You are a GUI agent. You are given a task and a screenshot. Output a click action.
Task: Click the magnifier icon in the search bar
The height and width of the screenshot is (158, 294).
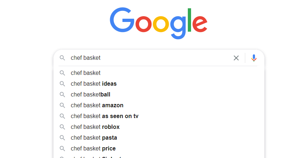(62, 58)
